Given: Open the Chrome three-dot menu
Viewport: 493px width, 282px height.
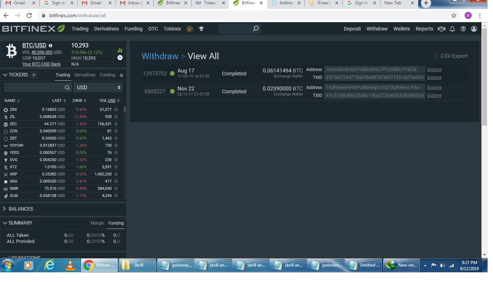Looking at the screenshot, I should [x=480, y=15].
